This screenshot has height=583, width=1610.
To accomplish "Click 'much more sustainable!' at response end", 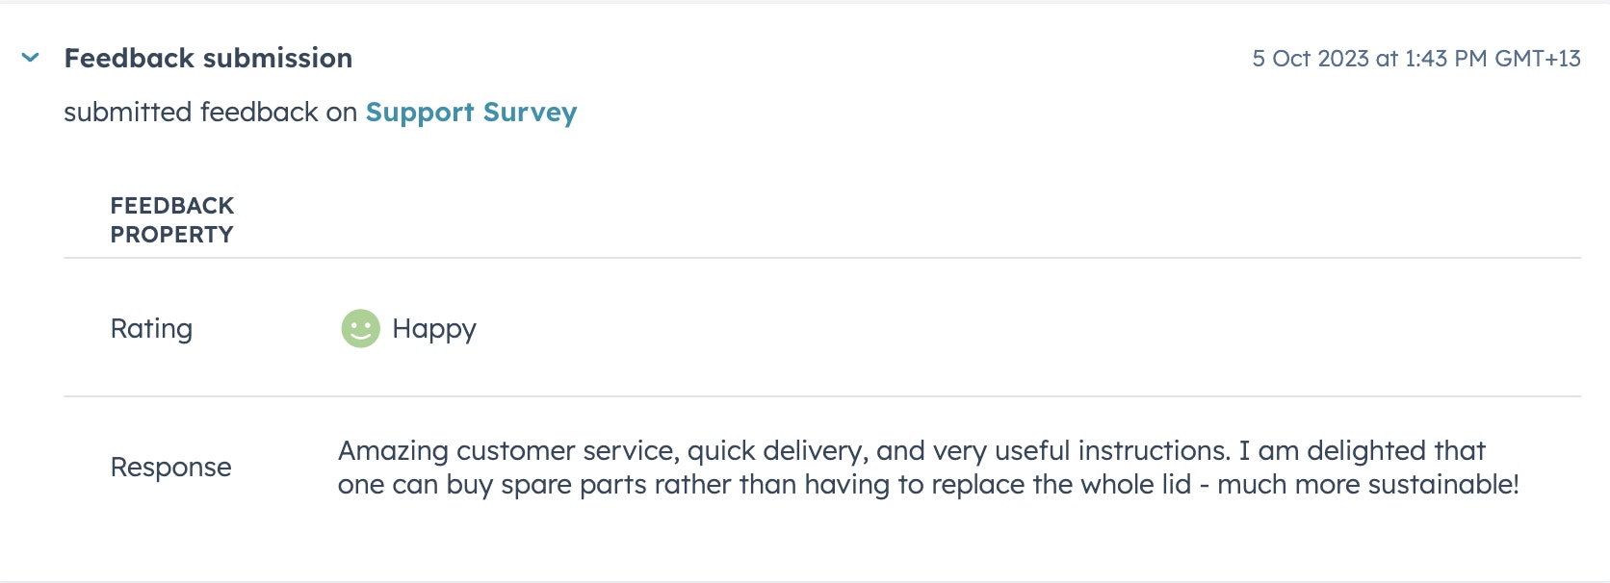I will click(1367, 485).
